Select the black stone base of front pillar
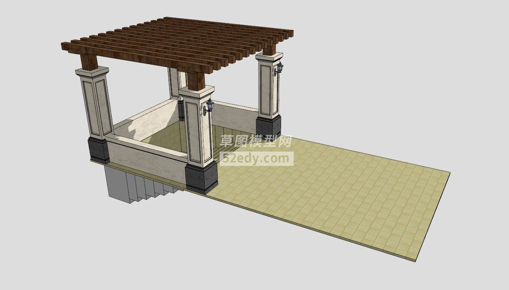Screen dimensions: 509x290 (x=201, y=178)
